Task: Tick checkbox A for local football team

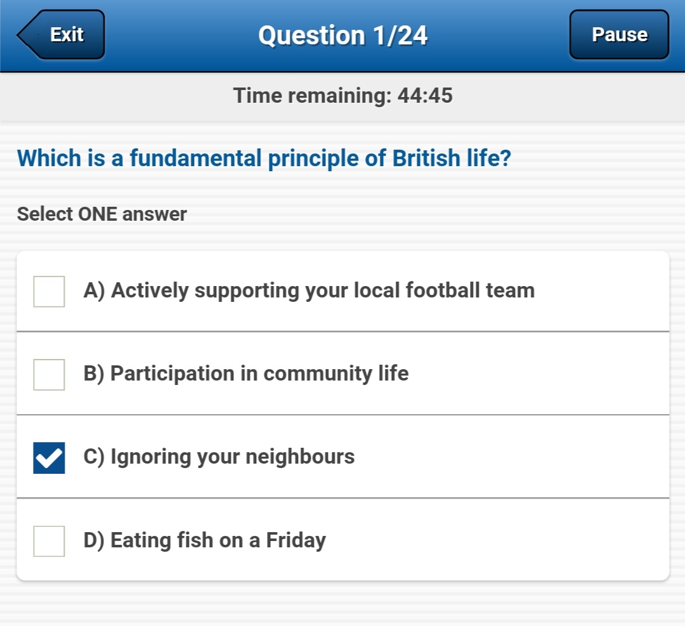Action: click(49, 292)
